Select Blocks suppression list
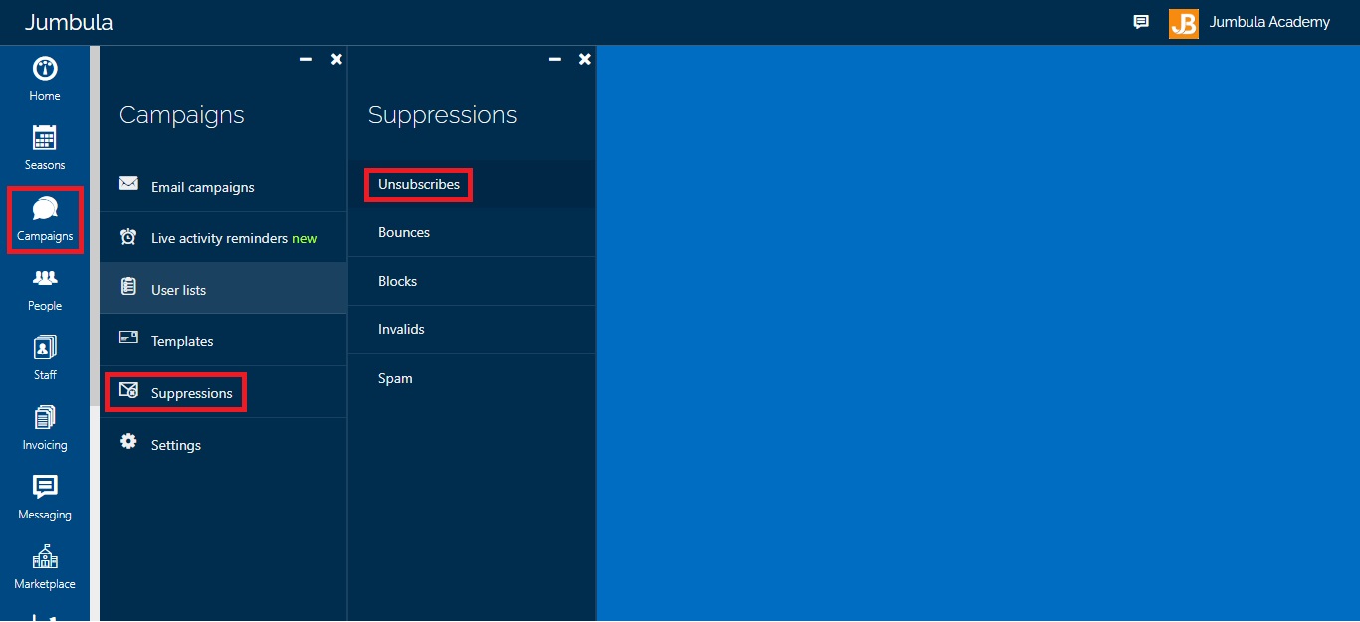1360x622 pixels. tap(472, 281)
